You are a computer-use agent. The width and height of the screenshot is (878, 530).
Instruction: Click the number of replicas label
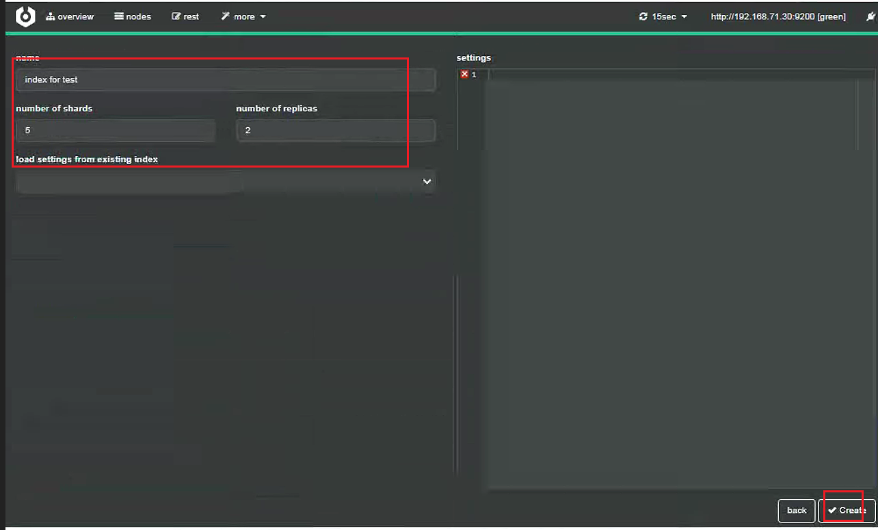pyautogui.click(x=277, y=108)
